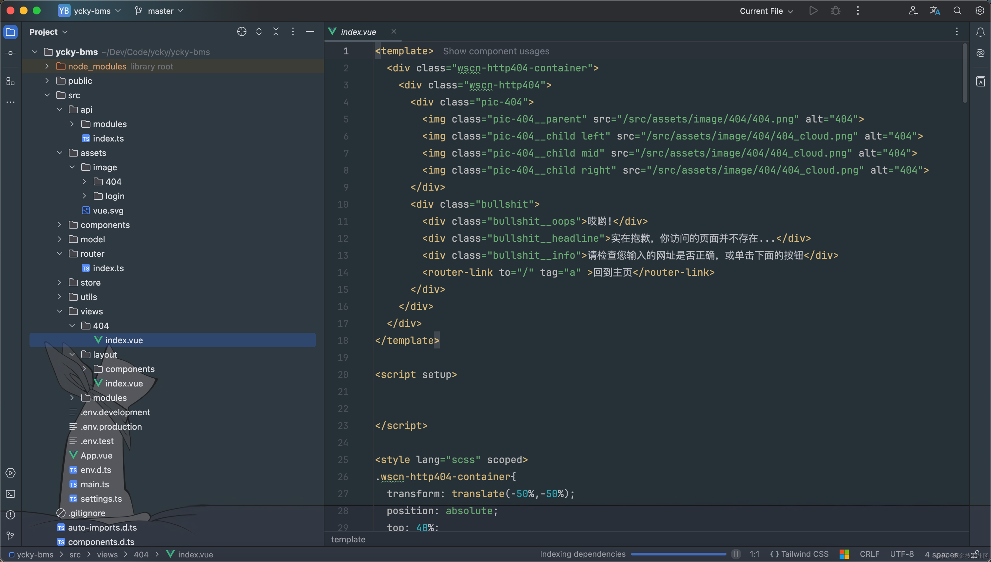The width and height of the screenshot is (991, 562).
Task: Click the template breadcrumb below editor
Action: click(x=348, y=539)
